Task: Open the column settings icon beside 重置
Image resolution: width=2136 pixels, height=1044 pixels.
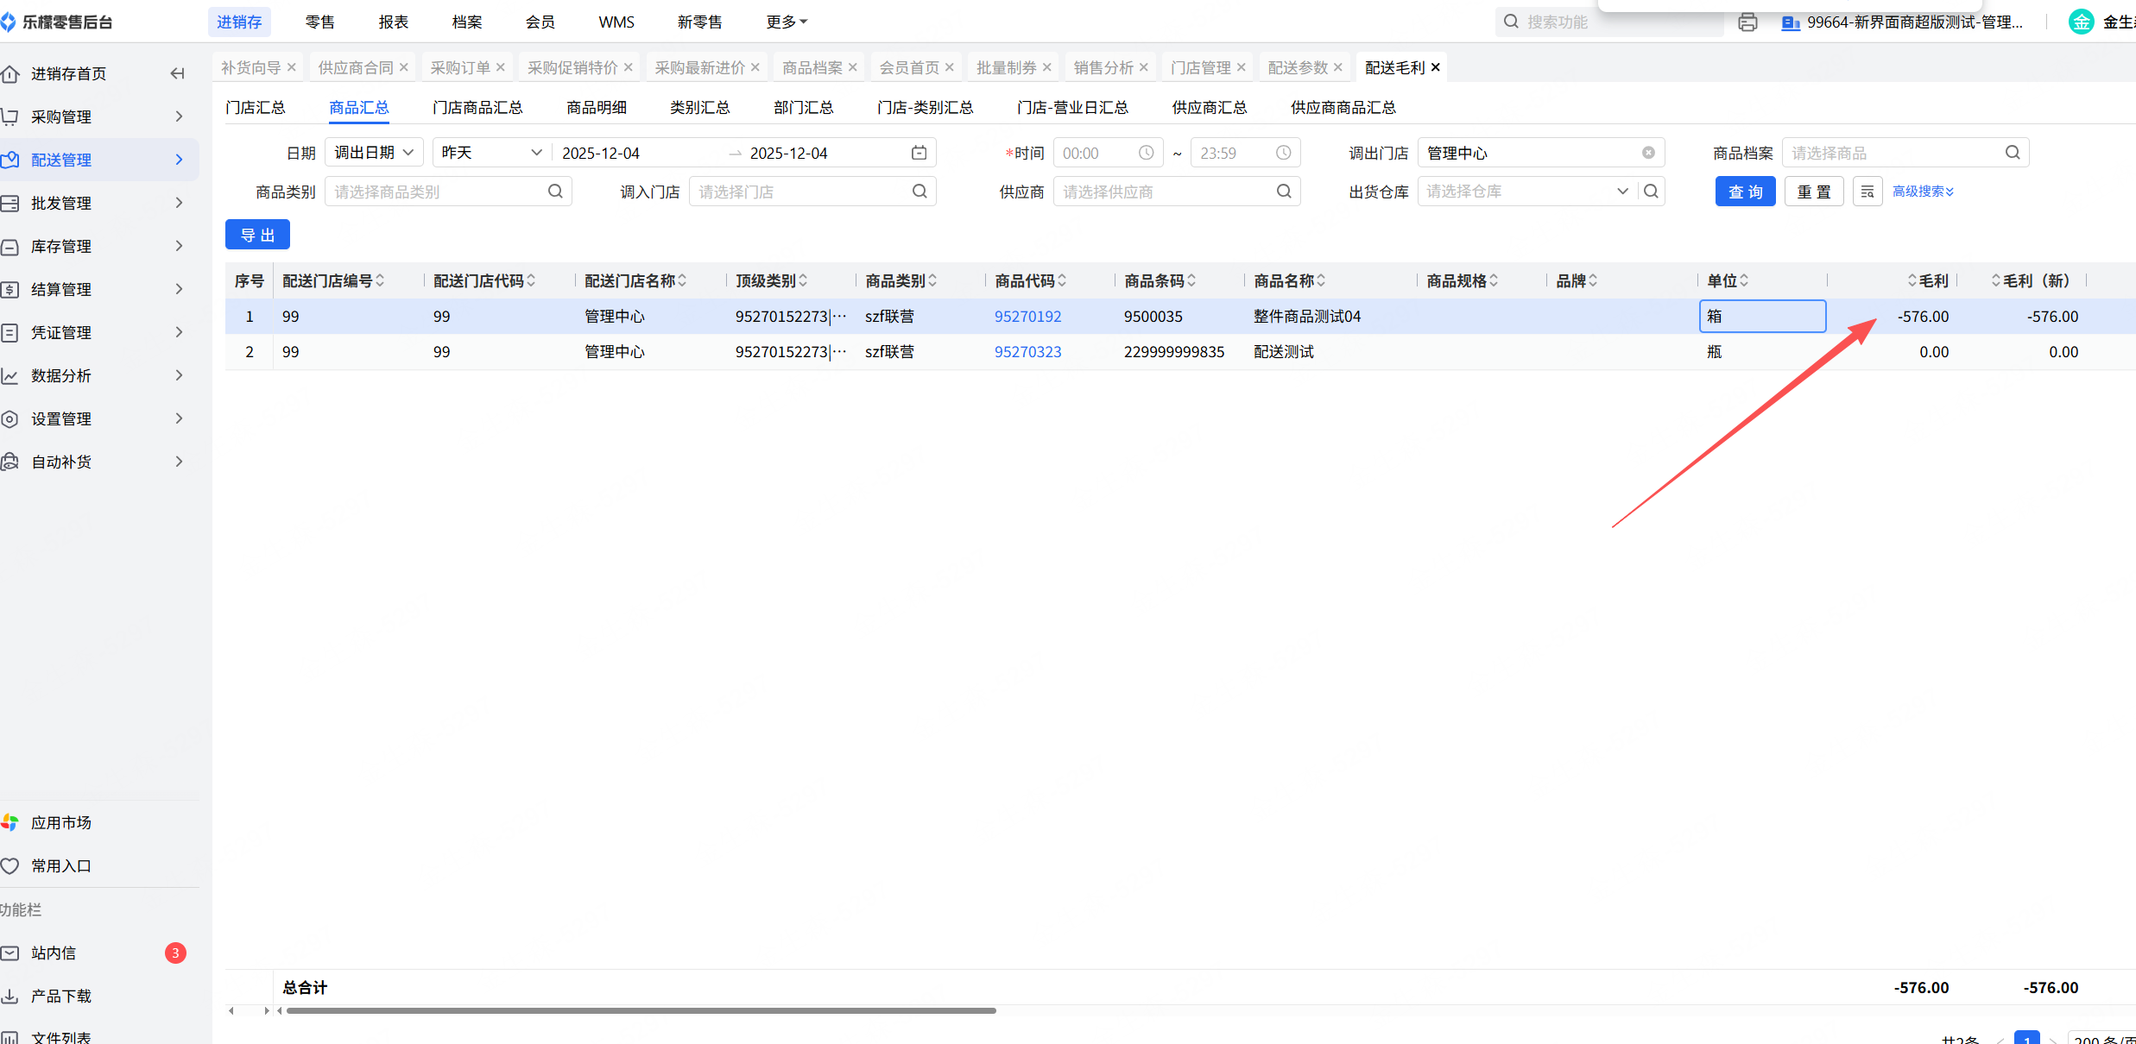Action: [1867, 192]
